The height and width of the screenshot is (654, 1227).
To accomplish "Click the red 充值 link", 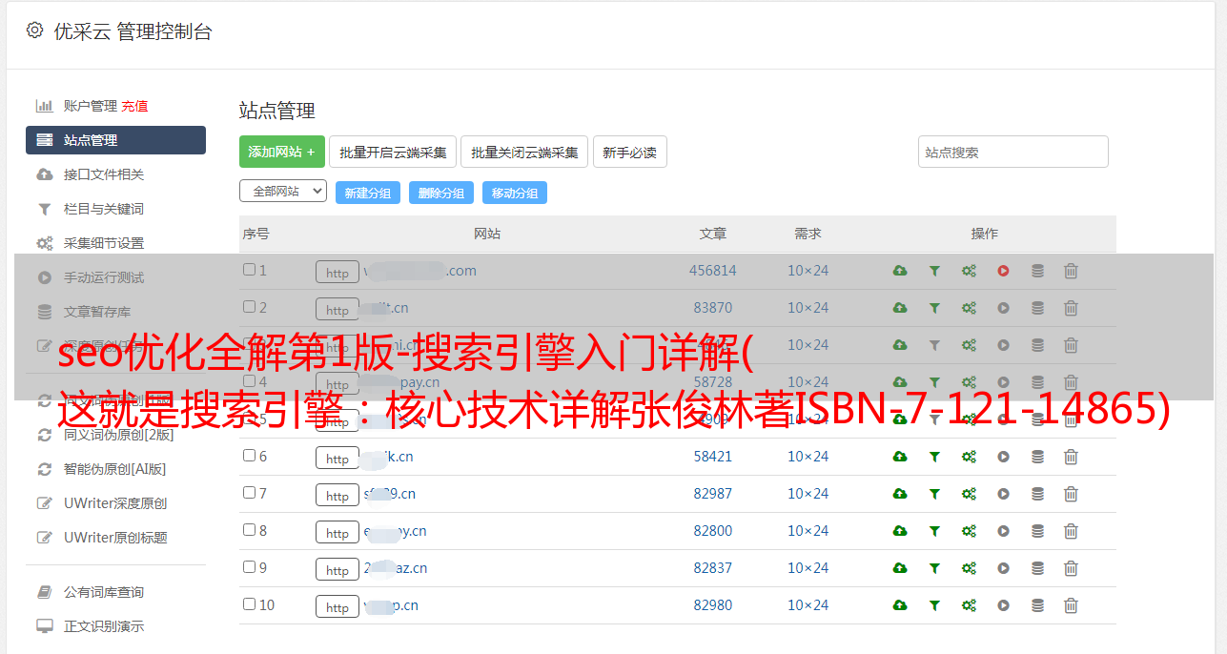I will (x=134, y=106).
